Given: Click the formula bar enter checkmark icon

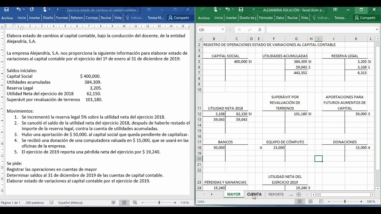Looking at the screenshot, I should coord(250,30).
